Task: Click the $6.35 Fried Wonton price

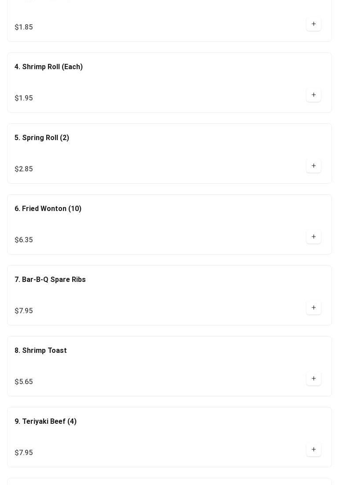Action: [24, 240]
